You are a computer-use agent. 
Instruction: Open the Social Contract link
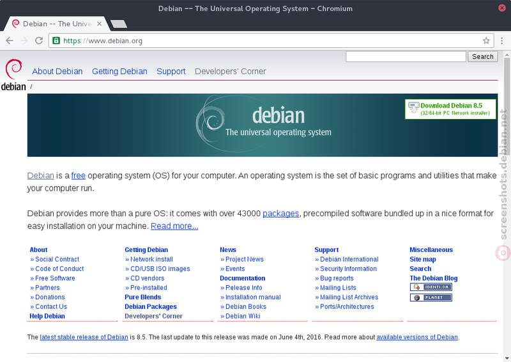[x=57, y=260]
